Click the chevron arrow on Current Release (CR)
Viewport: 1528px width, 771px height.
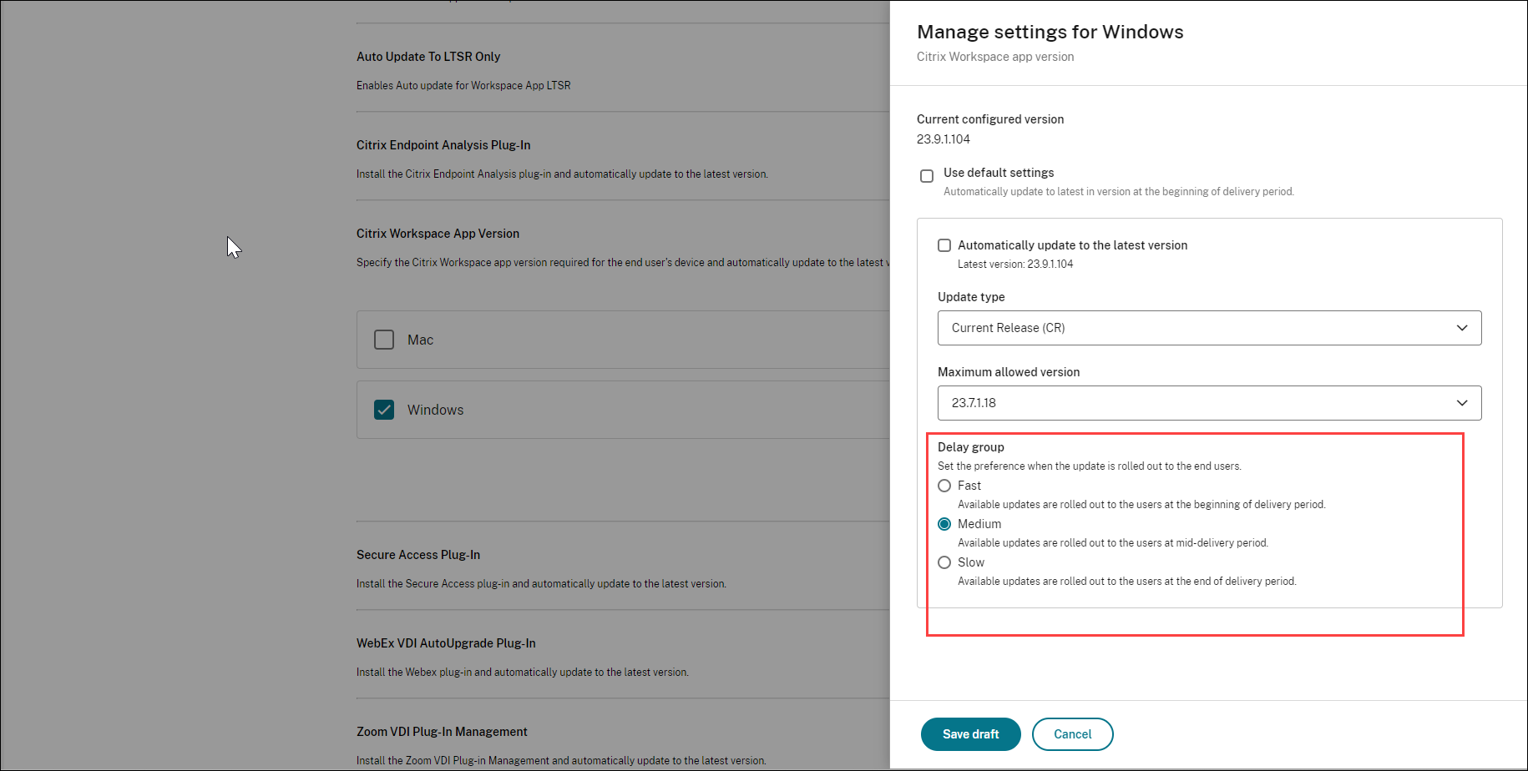click(x=1461, y=328)
